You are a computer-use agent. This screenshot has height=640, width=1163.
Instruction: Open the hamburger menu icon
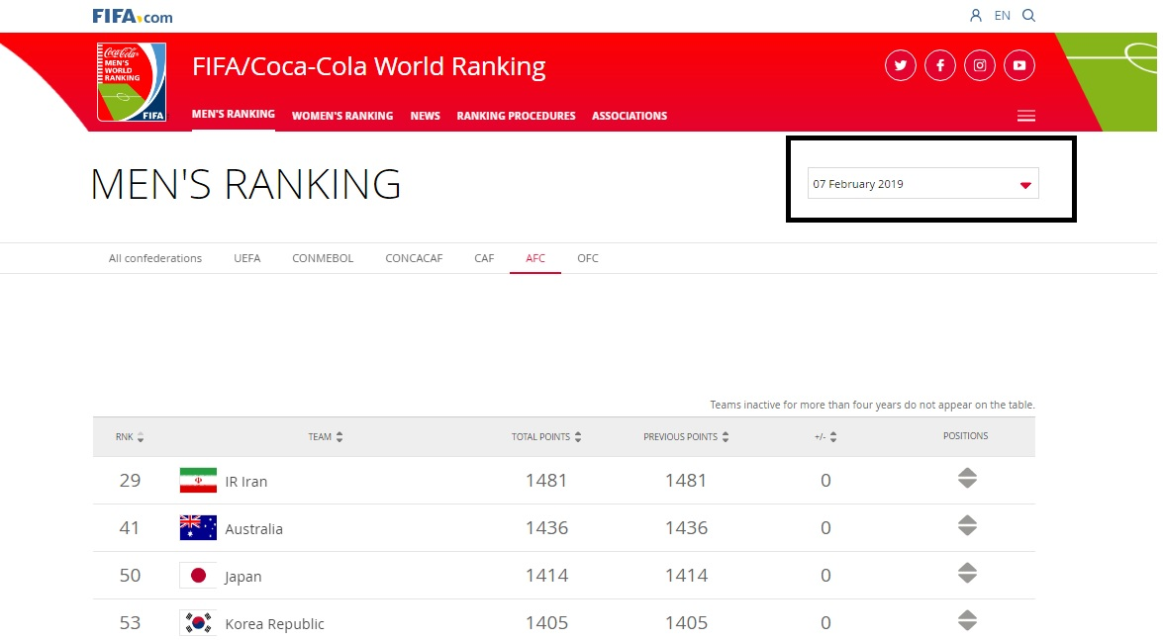1025,116
